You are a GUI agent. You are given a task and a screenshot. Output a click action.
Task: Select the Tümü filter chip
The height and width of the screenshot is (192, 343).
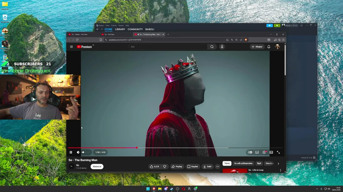coord(227,163)
